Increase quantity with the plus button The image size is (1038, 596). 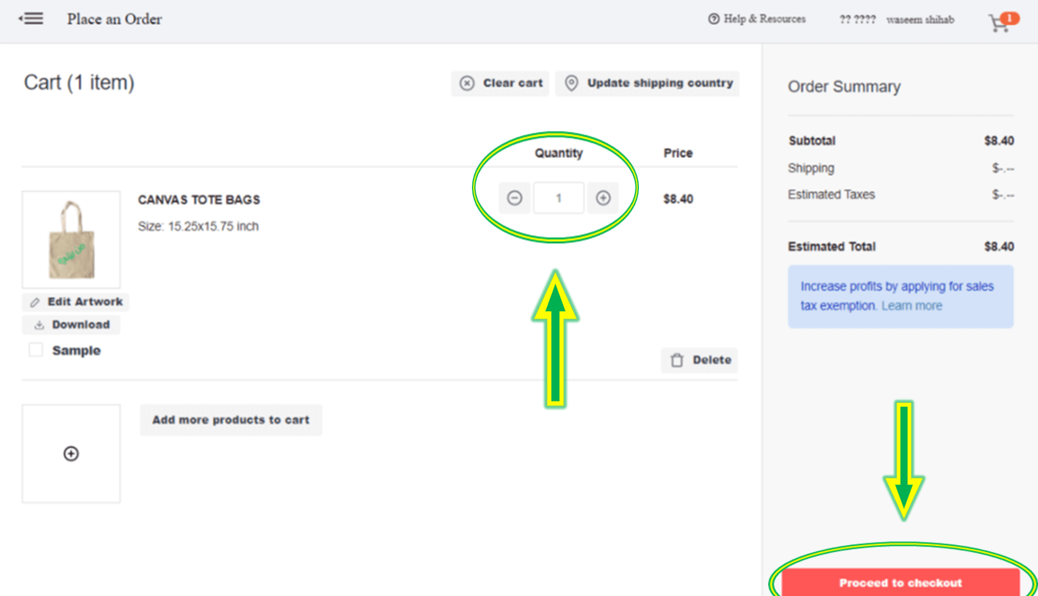603,198
